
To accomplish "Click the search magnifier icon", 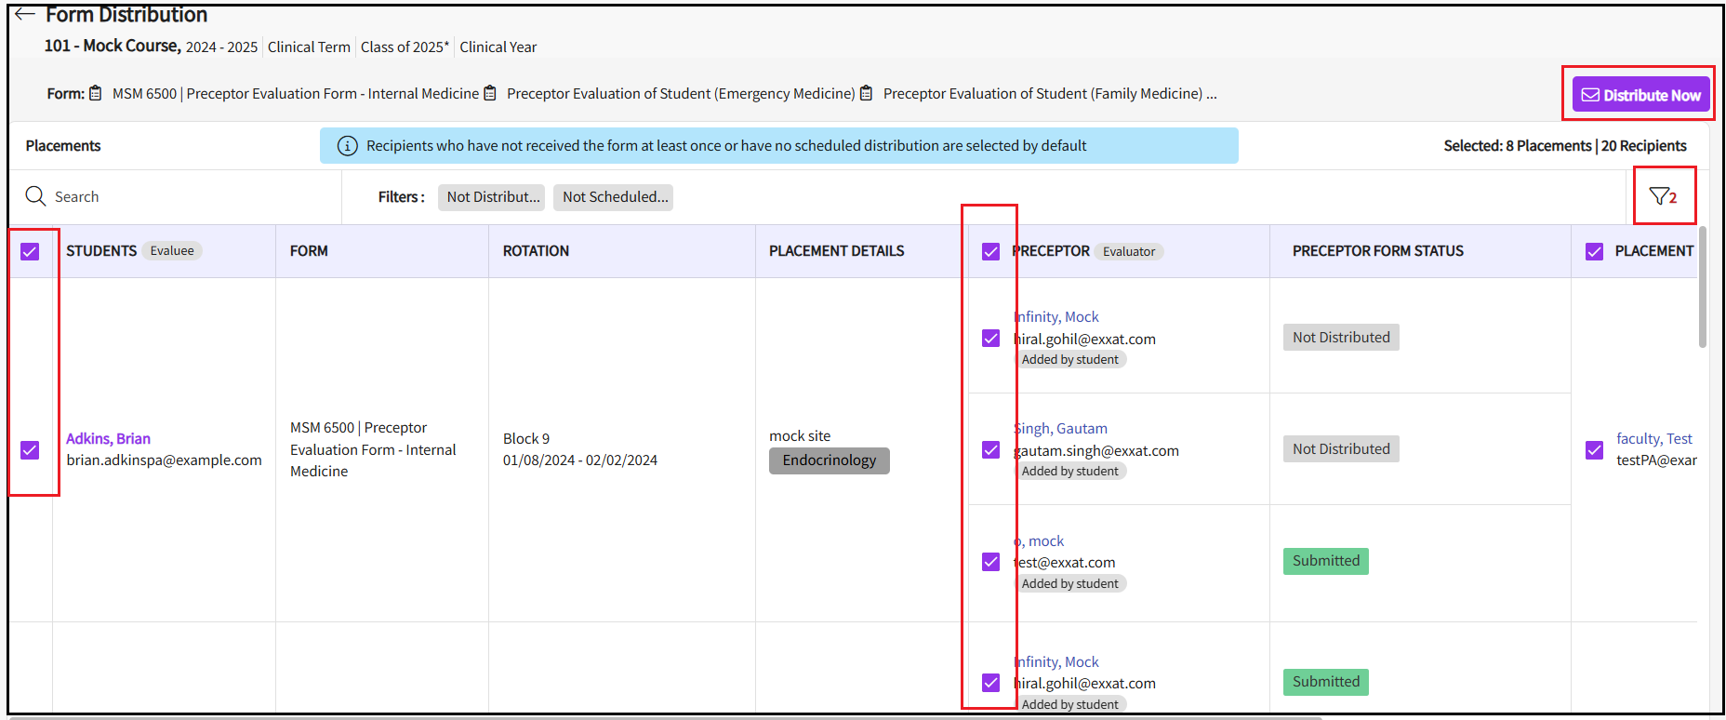I will [x=35, y=196].
